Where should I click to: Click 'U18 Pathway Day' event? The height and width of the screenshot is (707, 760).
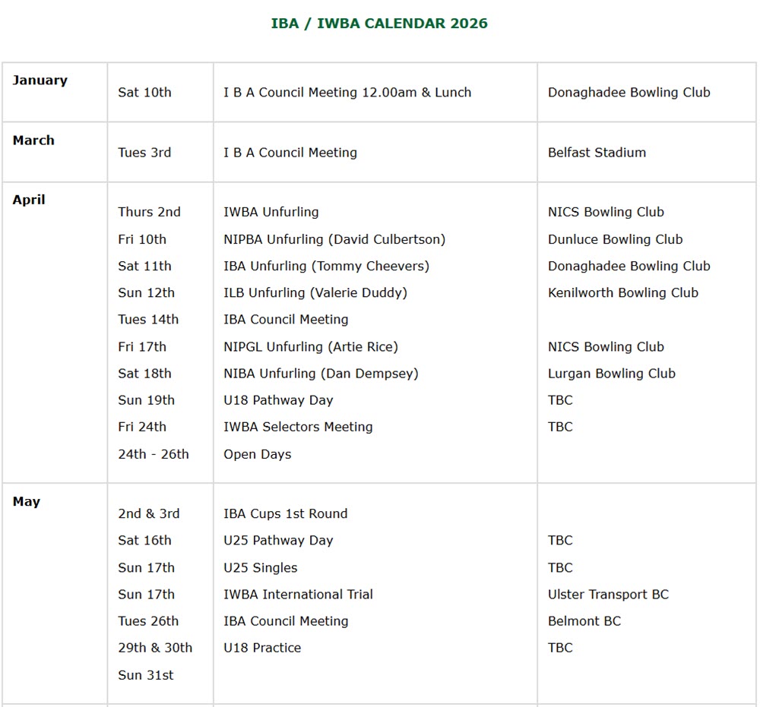[278, 400]
